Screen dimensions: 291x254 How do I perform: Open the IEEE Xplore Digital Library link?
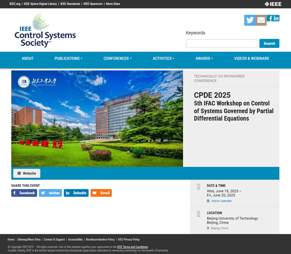click(x=40, y=4)
